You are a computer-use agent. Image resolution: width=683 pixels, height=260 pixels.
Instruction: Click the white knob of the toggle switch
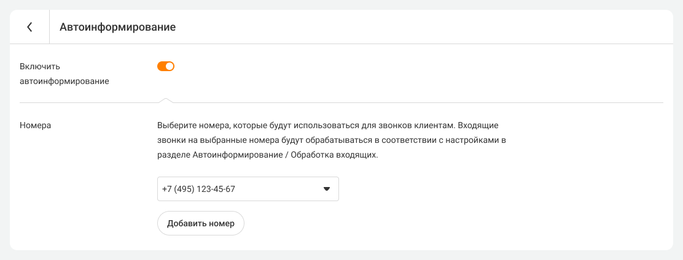click(170, 66)
